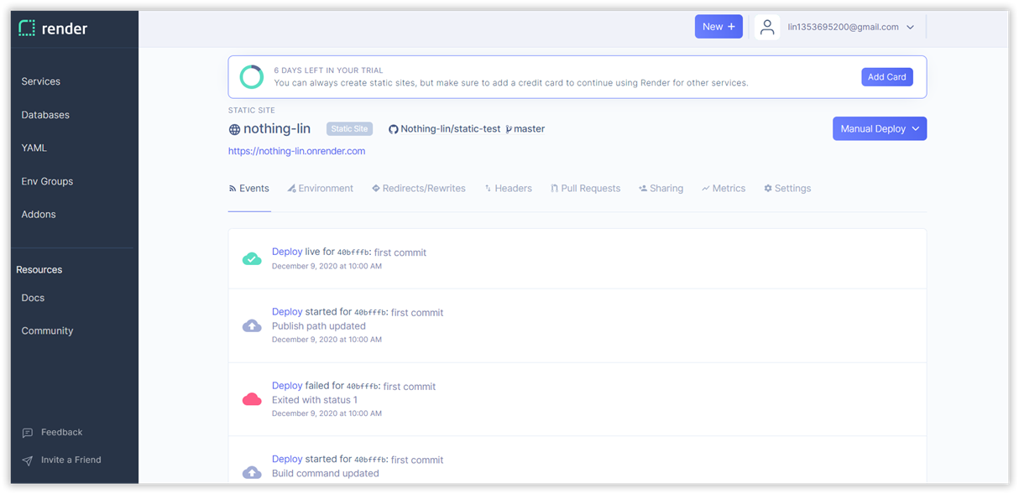Open the New + menu
Screen dimensions: 1019x494
click(719, 27)
